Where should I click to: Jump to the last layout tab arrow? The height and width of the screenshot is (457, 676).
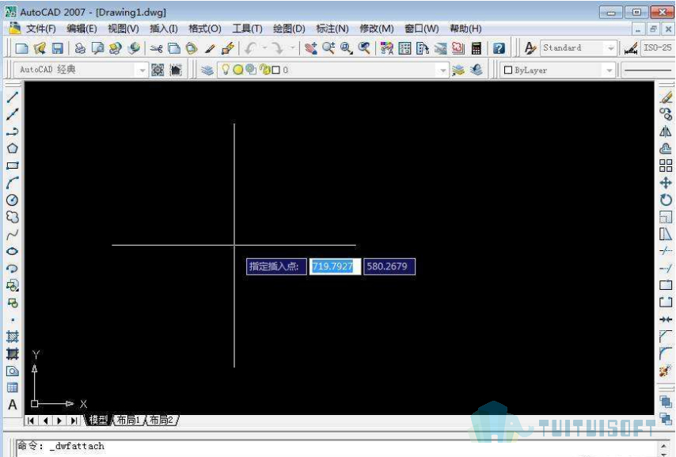74,421
